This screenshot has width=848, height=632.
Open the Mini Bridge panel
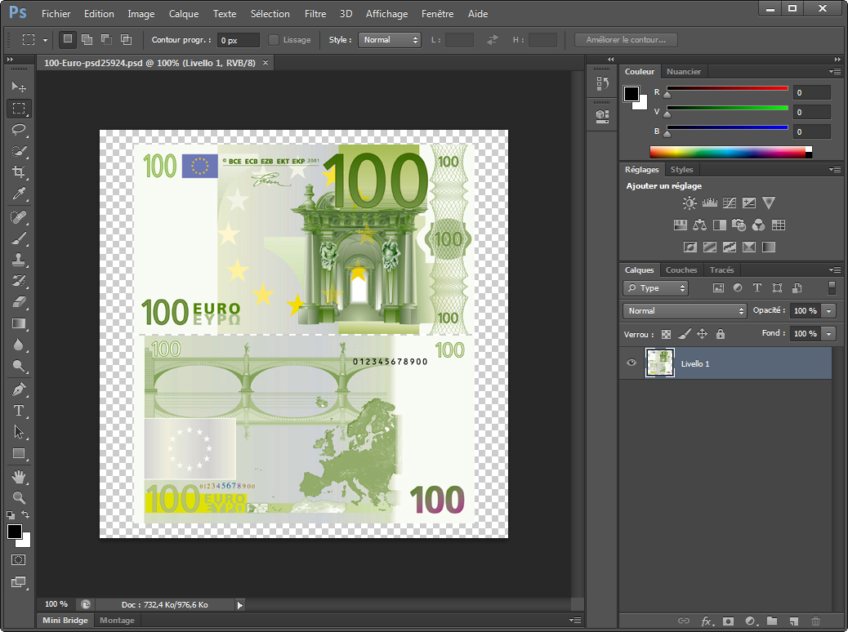pyautogui.click(x=65, y=620)
